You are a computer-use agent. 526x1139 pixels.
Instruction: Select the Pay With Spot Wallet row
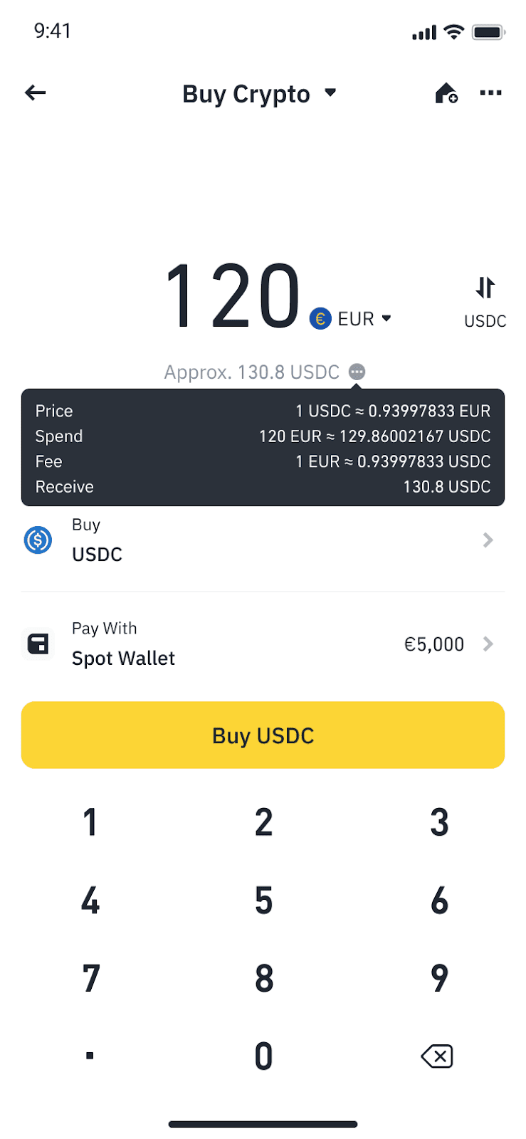pyautogui.click(x=263, y=644)
